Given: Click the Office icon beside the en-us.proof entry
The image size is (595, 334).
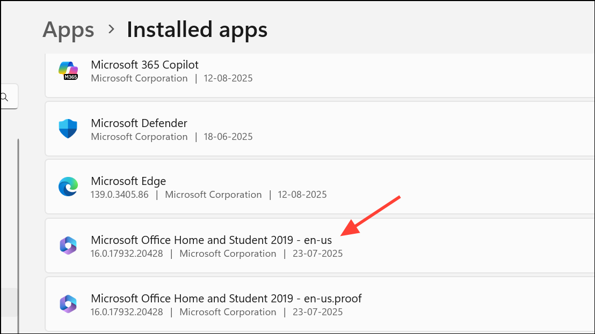Looking at the screenshot, I should pos(68,304).
